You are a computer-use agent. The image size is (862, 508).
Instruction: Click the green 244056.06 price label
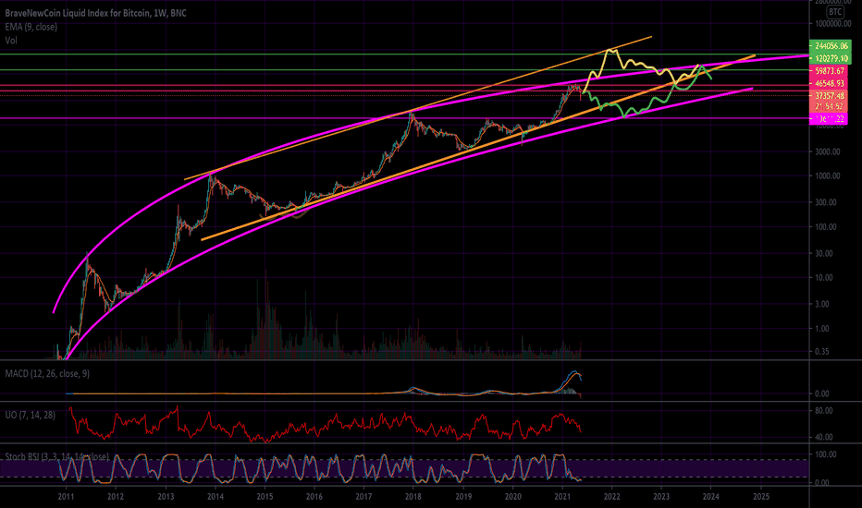click(x=831, y=45)
